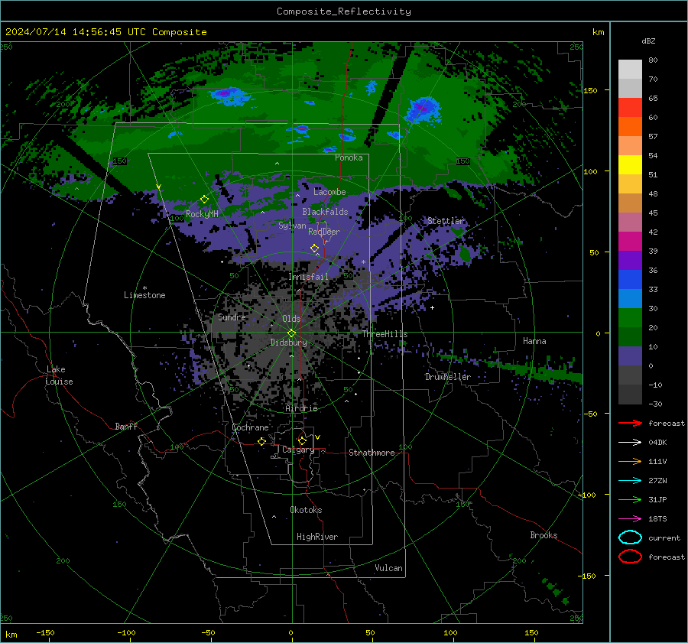Click the red forecast arrow in legend
This screenshot has width=688, height=643.
[x=630, y=423]
